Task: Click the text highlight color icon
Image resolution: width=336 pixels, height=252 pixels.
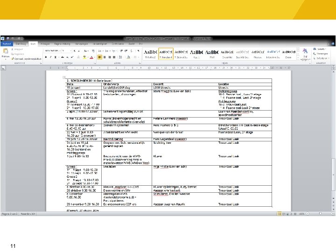Action: pos(84,57)
